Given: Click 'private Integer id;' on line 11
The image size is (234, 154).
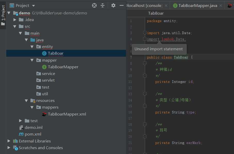Looking at the screenshot, I should point(174,82).
